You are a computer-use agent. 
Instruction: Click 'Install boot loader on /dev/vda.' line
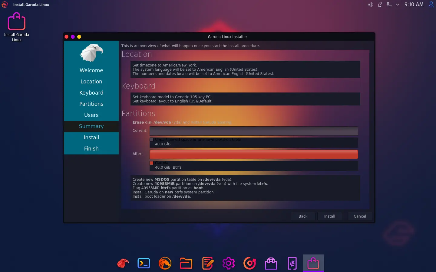coord(162,196)
